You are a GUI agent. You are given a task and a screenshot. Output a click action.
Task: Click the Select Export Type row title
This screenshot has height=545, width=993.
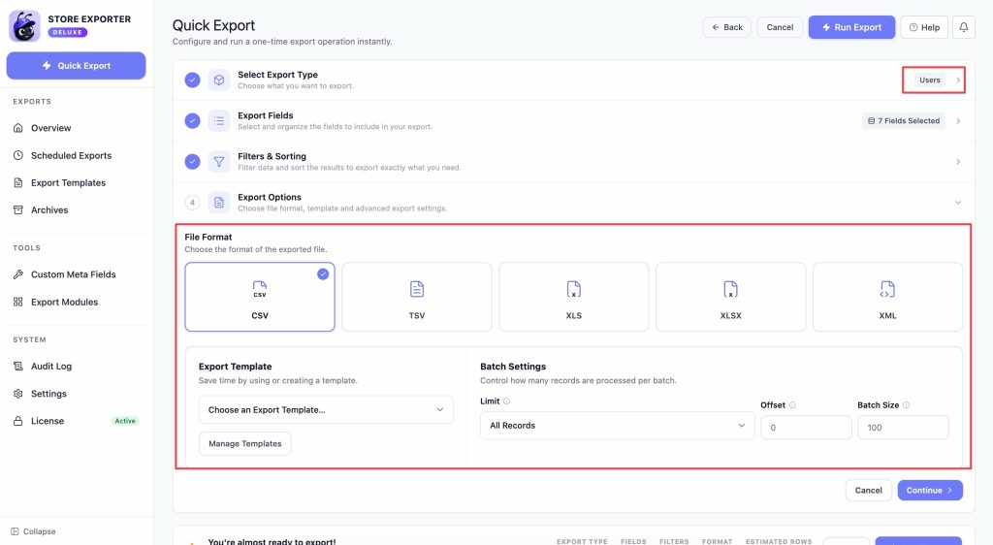[278, 75]
